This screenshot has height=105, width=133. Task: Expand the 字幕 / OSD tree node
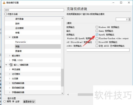pos(10,60)
